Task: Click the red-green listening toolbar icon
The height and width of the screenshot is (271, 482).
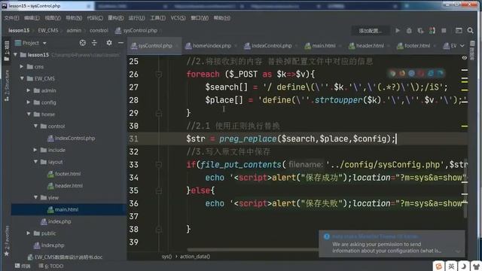Action: 432,30
